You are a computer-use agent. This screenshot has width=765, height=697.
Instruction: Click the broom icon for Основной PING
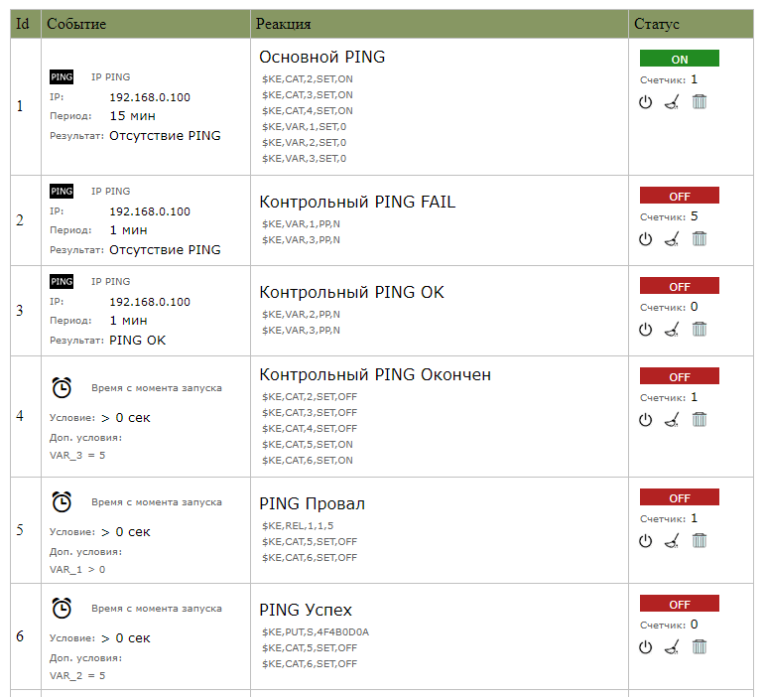[x=673, y=101]
